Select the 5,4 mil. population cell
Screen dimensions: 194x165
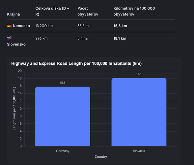(x=83, y=38)
